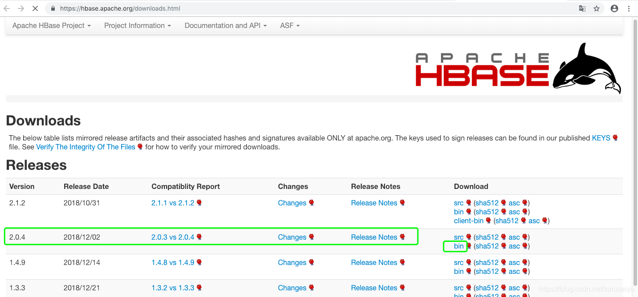Open asc signature of 2.1.2 src
The height and width of the screenshot is (297, 638).
tap(514, 203)
